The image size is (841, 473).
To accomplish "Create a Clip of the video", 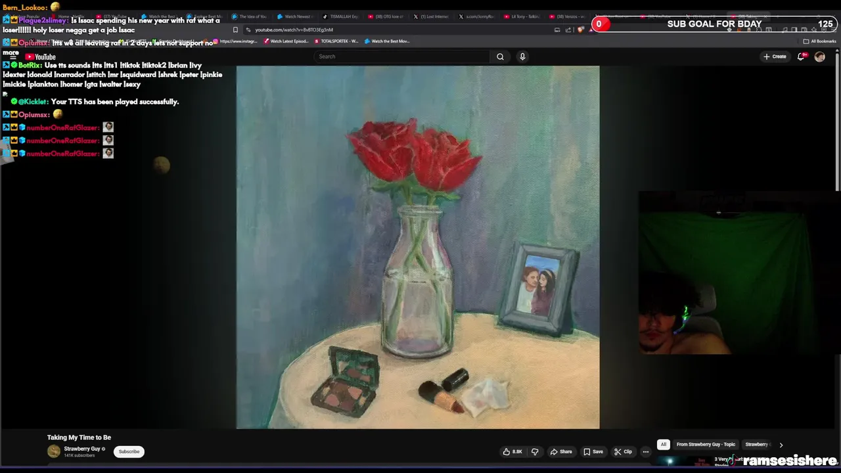I will click(x=623, y=451).
